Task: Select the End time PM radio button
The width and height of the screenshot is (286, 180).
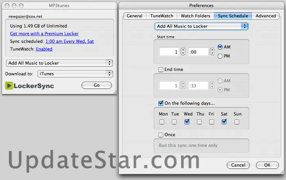Action: pos(220,90)
